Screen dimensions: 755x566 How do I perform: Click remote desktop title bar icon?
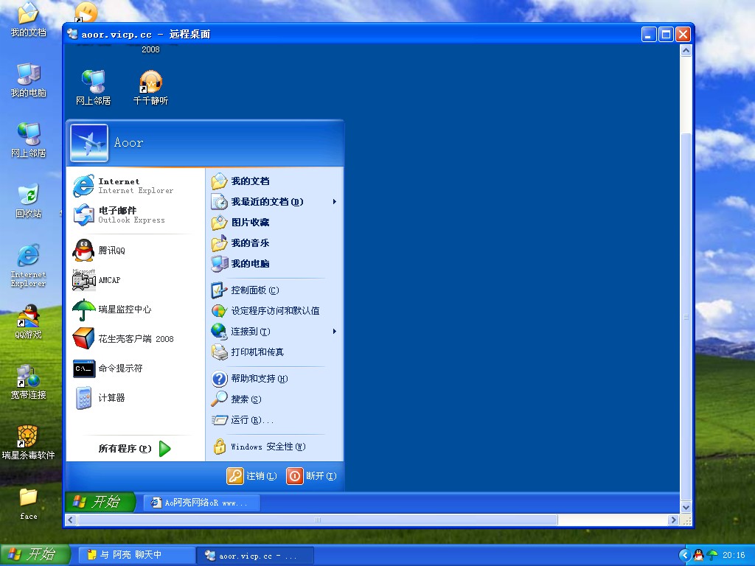click(x=73, y=34)
